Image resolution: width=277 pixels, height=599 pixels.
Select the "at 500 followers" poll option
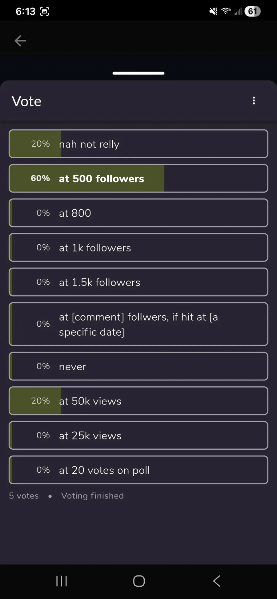pos(138,179)
